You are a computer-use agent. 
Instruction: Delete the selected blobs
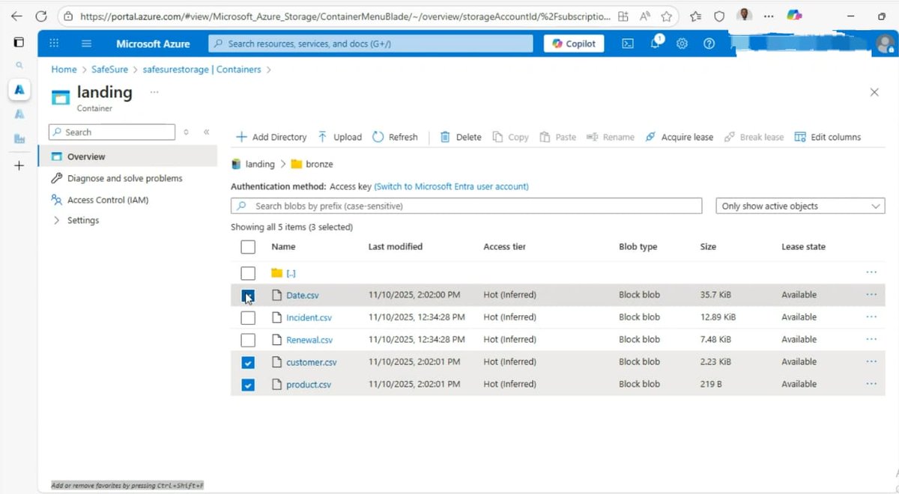coord(461,137)
